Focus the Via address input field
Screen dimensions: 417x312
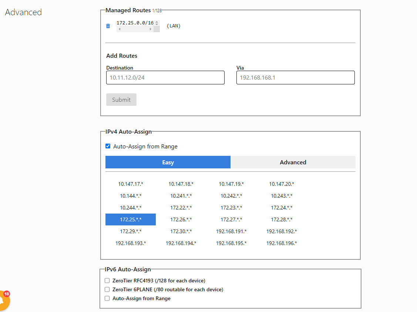(x=295, y=78)
